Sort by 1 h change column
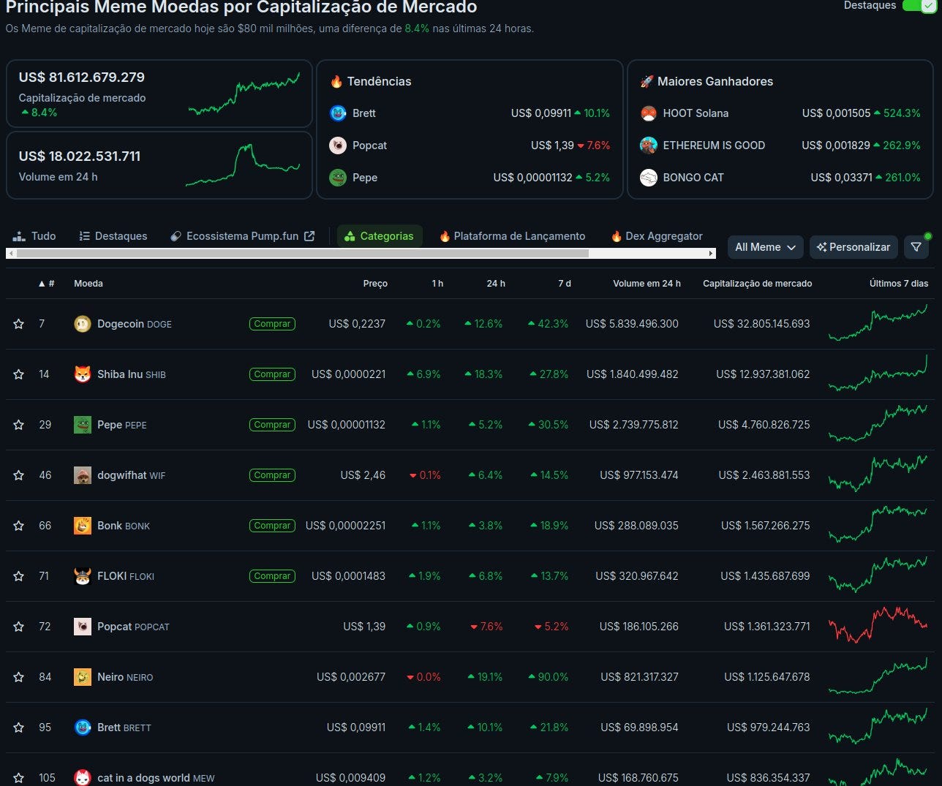Image resolution: width=942 pixels, height=786 pixels. point(437,284)
